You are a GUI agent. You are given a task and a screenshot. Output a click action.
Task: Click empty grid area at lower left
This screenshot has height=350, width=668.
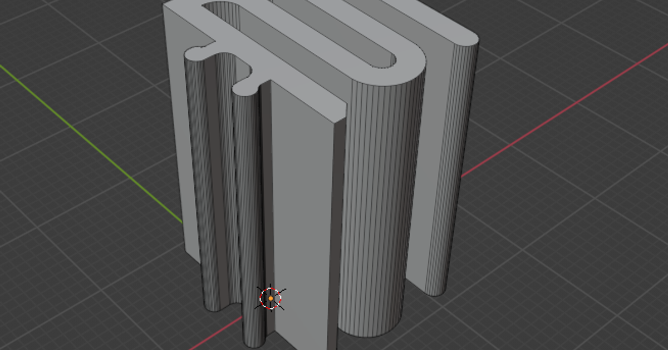pos(83,278)
